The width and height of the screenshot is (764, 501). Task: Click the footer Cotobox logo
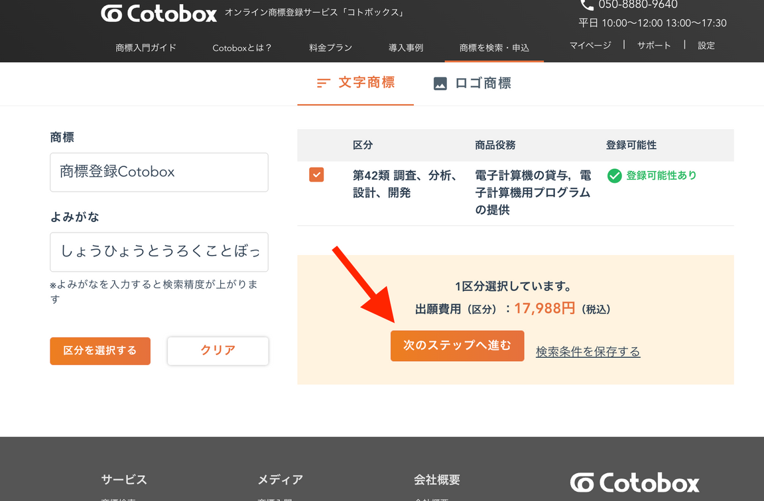pyautogui.click(x=635, y=482)
